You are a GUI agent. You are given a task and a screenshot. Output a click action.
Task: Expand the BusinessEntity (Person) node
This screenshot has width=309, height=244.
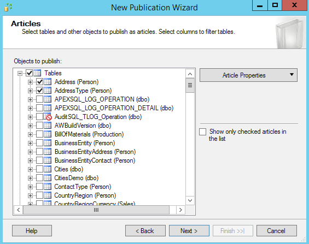point(30,143)
